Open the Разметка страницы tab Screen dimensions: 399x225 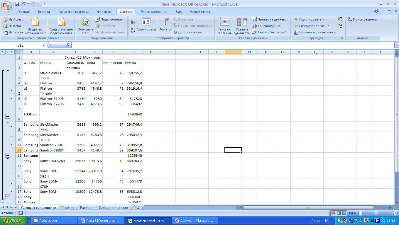(73, 12)
